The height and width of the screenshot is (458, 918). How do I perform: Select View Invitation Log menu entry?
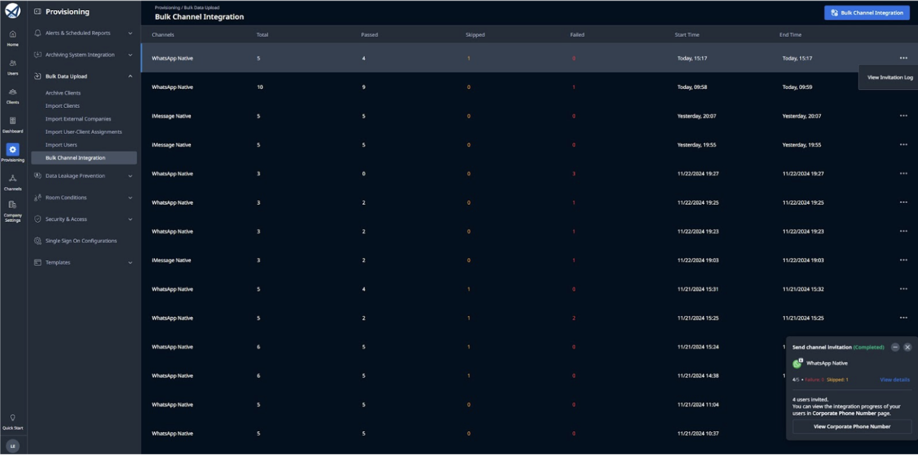tap(889, 77)
